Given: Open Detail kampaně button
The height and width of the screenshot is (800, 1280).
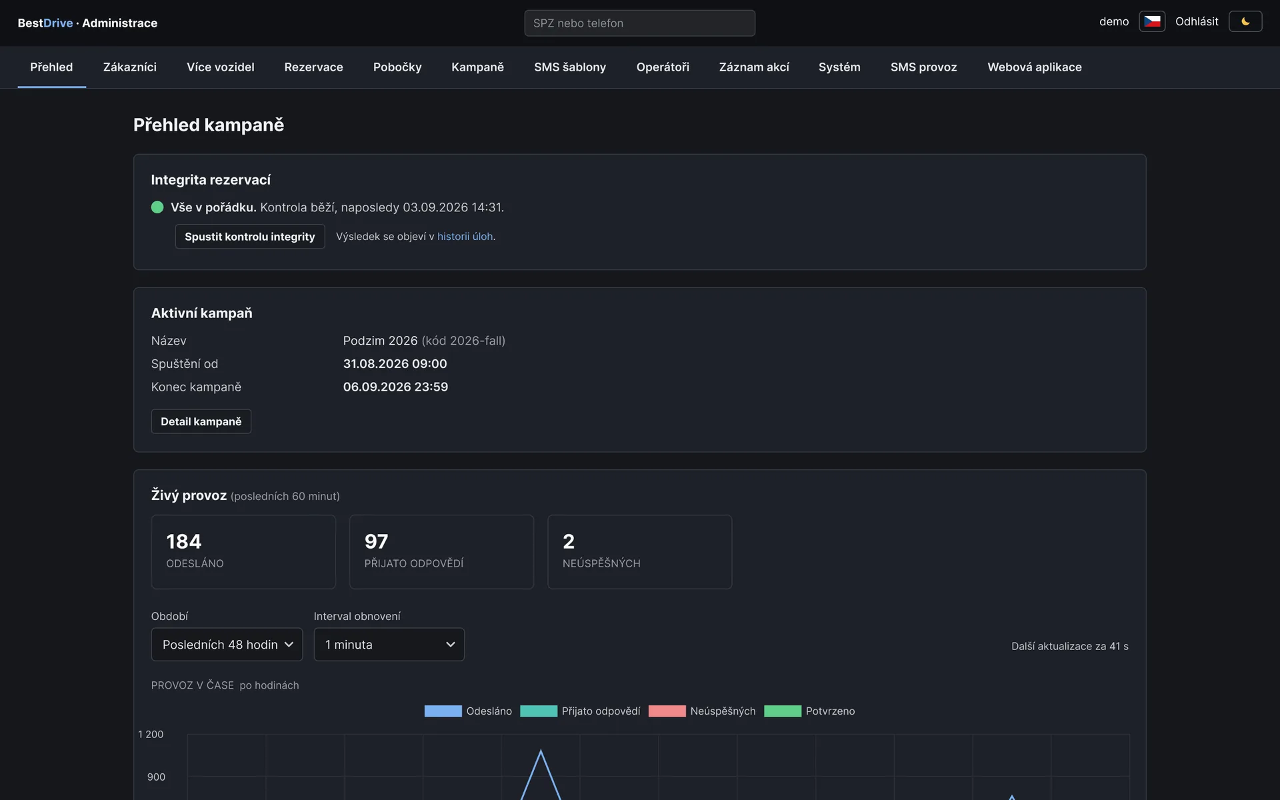Looking at the screenshot, I should click(201, 421).
